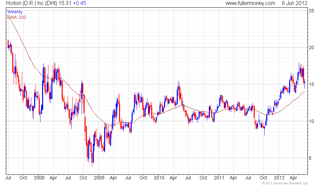Image resolution: width=325 pixels, height=186 pixels.
Task: Click the x-axis label 2011
Action: point(219,178)
